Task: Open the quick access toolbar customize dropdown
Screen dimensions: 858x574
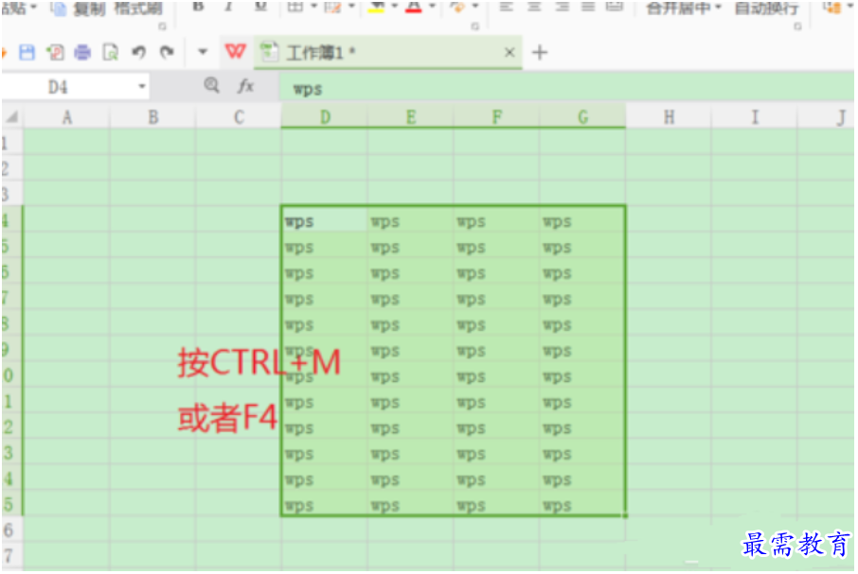Action: tap(203, 52)
